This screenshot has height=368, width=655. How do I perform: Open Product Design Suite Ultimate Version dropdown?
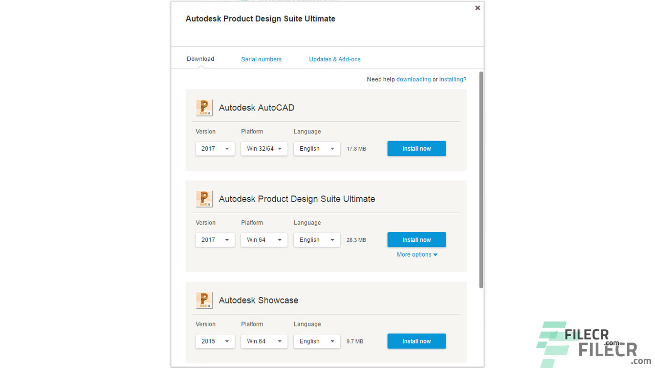pyautogui.click(x=215, y=240)
